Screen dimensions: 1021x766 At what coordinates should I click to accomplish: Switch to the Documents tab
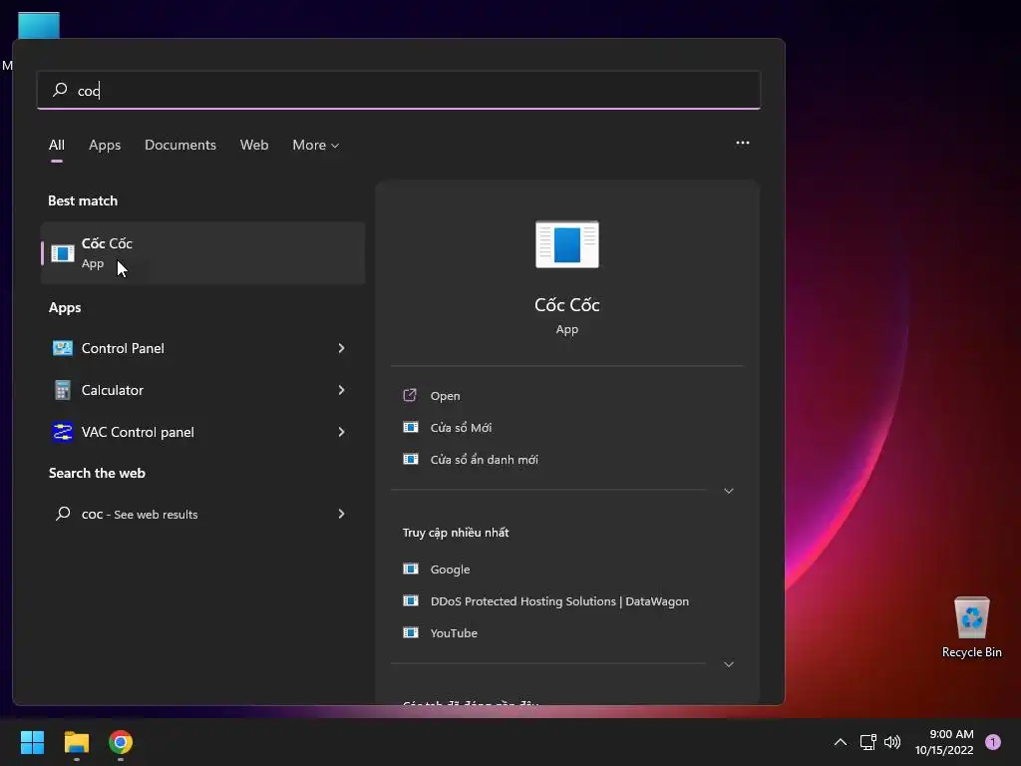[180, 145]
